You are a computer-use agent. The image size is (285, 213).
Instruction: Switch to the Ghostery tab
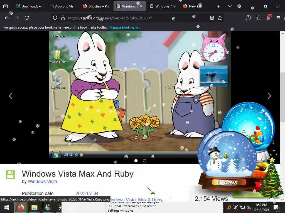[96, 6]
